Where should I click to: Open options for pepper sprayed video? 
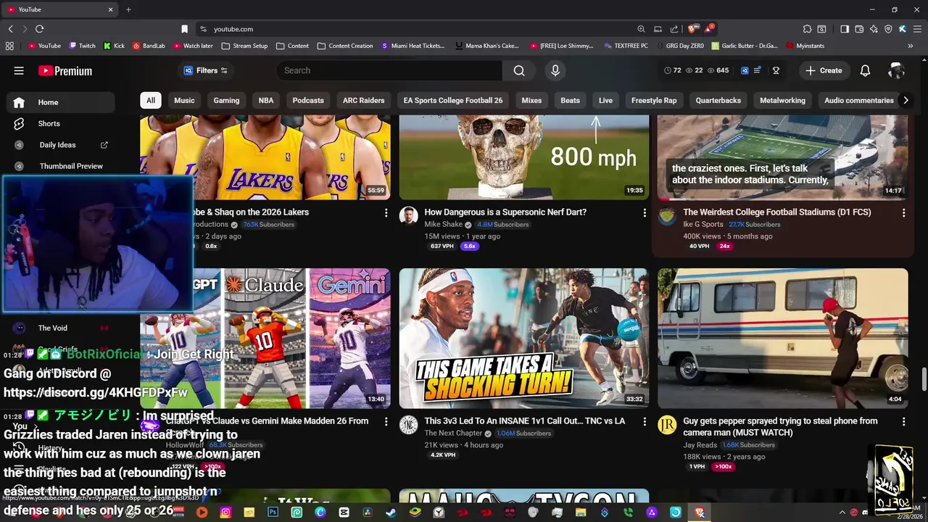903,422
